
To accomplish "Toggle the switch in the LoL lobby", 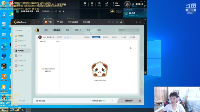I will click(119, 11).
